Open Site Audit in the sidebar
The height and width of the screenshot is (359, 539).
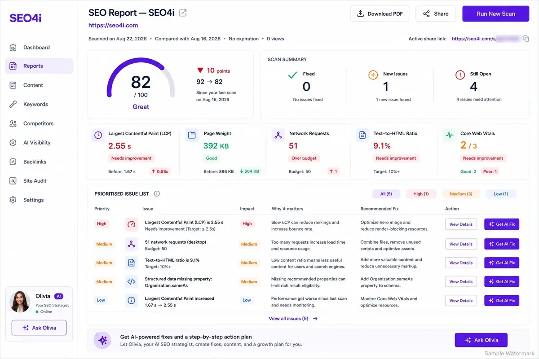tap(39, 181)
